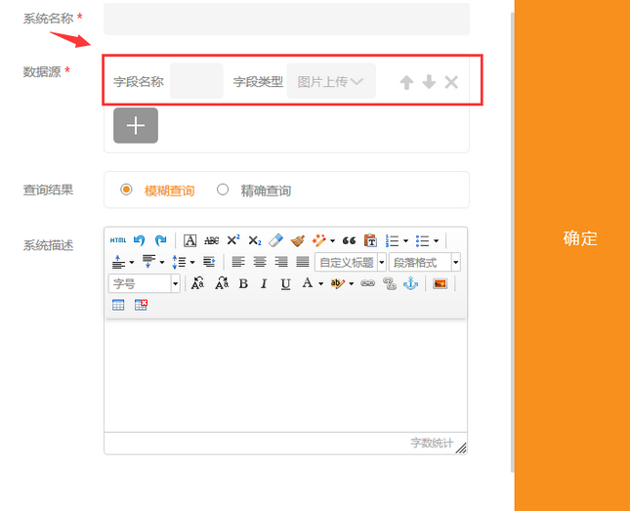The height and width of the screenshot is (511, 630).
Task: Delete the field row with X icon
Action: [x=451, y=82]
